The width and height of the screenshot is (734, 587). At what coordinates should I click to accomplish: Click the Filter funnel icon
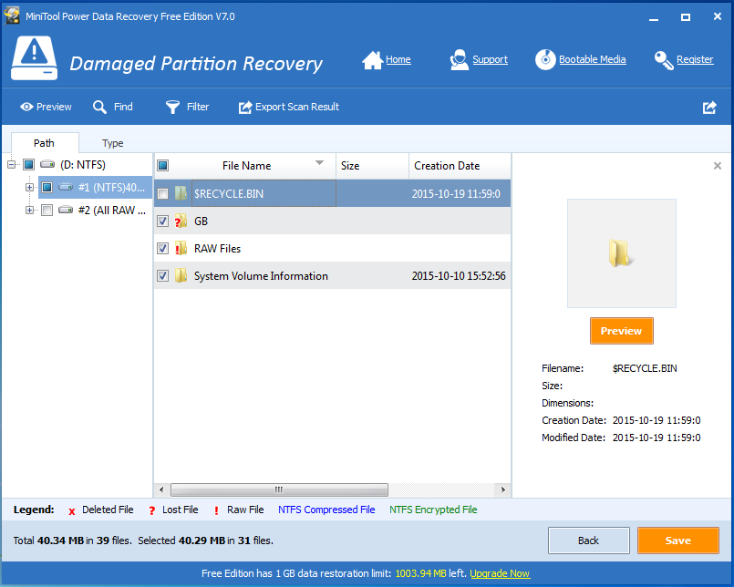(x=172, y=108)
